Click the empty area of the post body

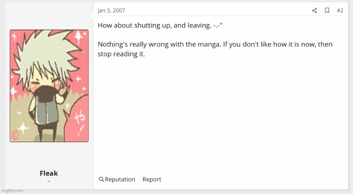tap(218, 116)
